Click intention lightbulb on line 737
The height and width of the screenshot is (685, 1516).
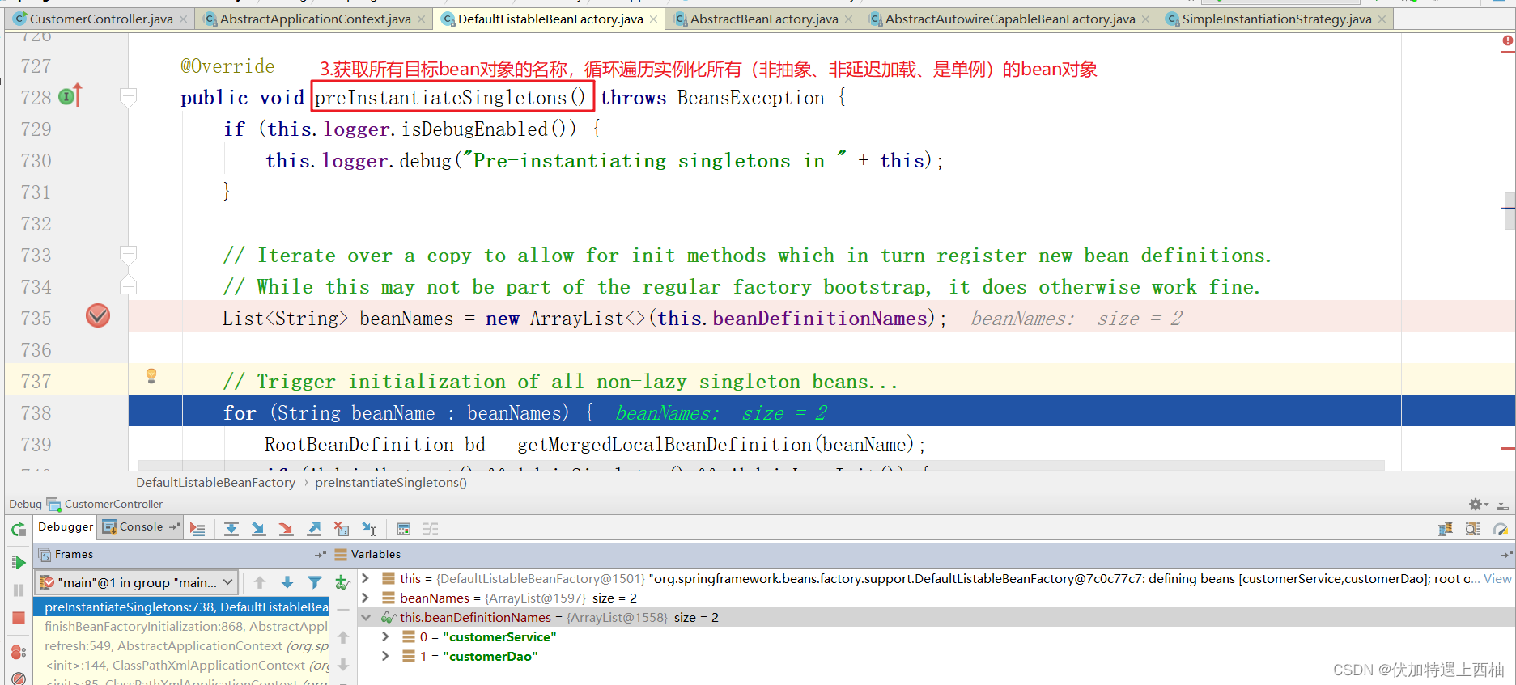click(151, 375)
